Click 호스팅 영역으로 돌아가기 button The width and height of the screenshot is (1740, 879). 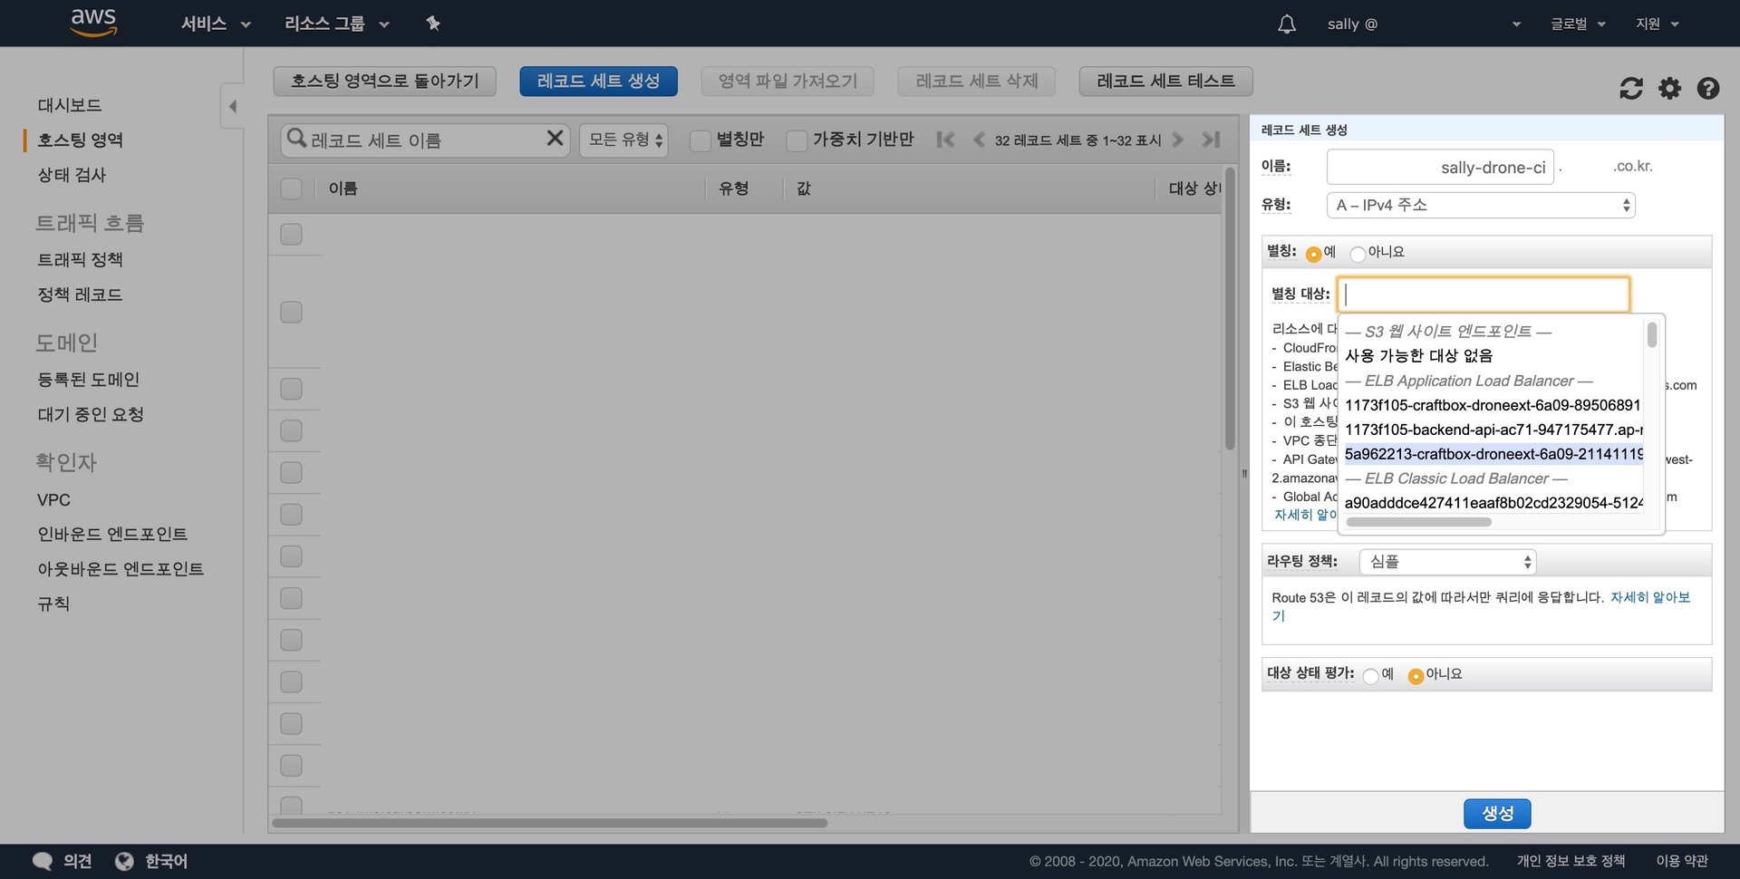click(384, 81)
